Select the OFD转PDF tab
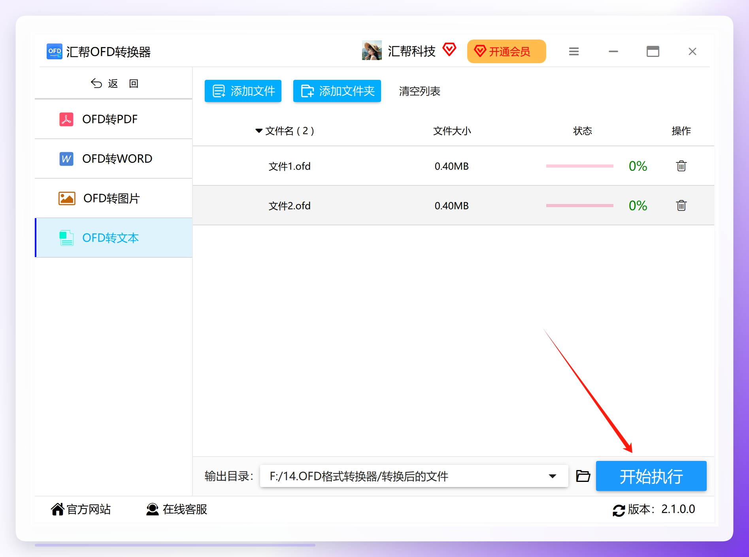 tap(113, 119)
